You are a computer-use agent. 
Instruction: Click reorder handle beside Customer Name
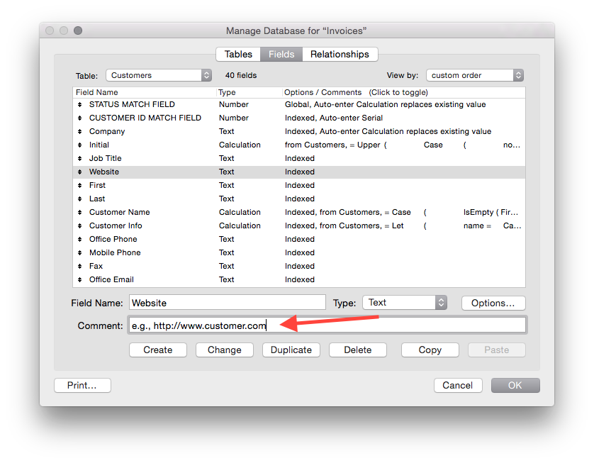point(80,212)
